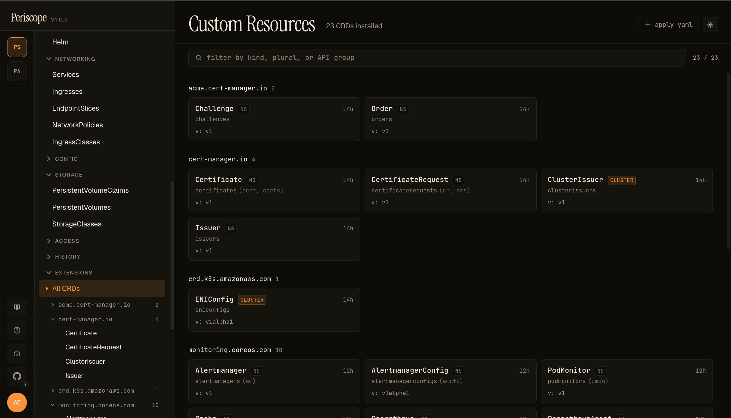Collapse the STORAGE section

[x=64, y=175]
